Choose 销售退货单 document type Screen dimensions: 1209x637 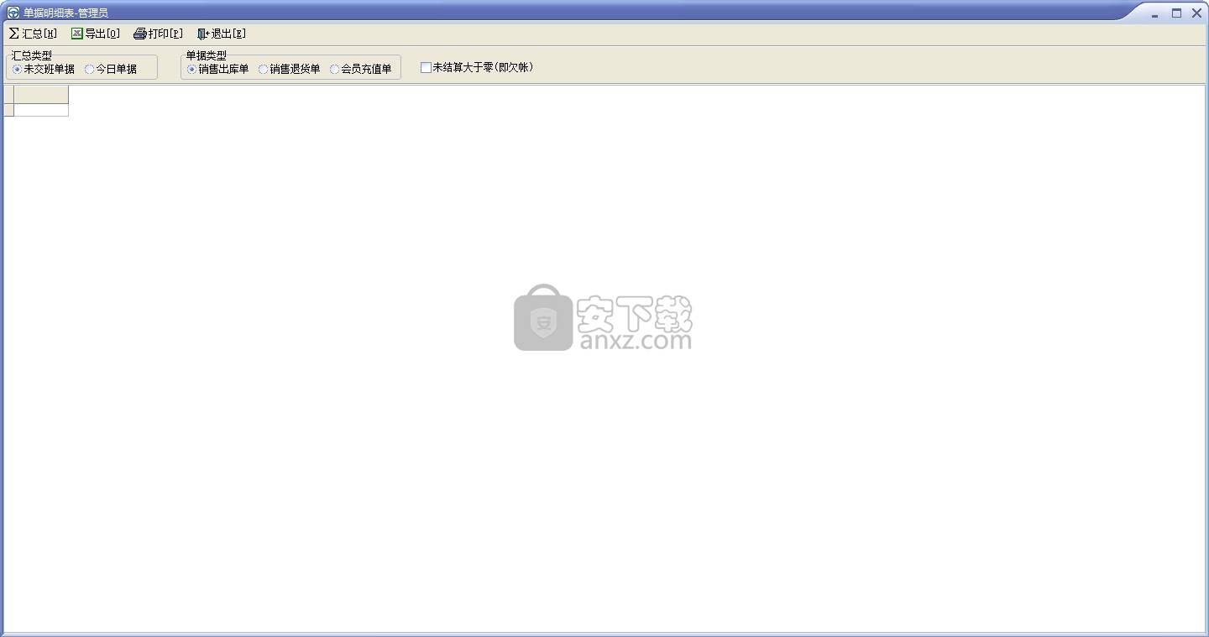tap(290, 69)
